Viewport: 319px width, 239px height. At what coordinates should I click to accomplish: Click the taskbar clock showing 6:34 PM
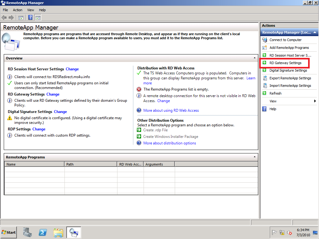[x=303, y=232]
